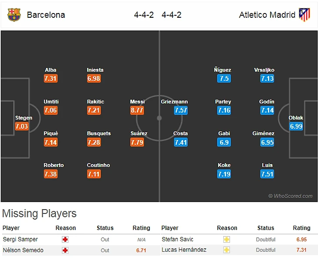
Task: Click Godín's player name on pitch
Action: tap(267, 102)
